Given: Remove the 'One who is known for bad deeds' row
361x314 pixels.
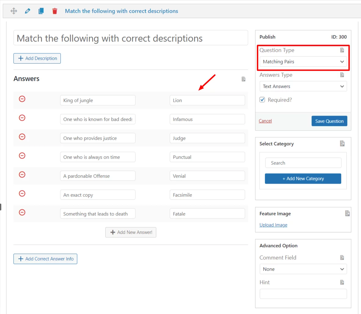Looking at the screenshot, I should 22,118.
